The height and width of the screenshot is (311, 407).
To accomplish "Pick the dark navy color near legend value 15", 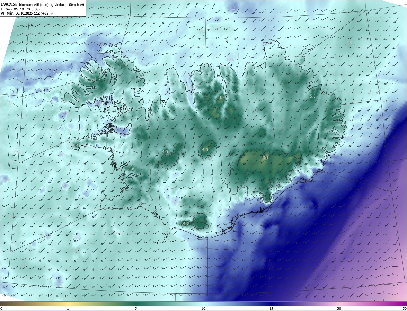I will [x=271, y=304].
